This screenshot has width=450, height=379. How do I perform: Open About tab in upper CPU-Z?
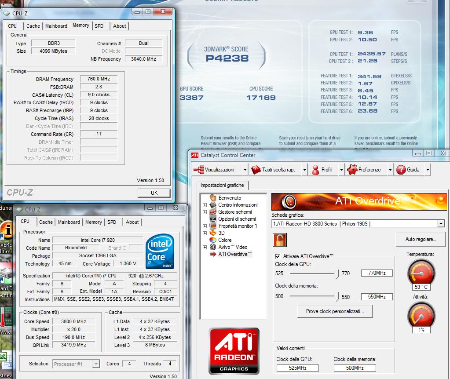tap(119, 26)
